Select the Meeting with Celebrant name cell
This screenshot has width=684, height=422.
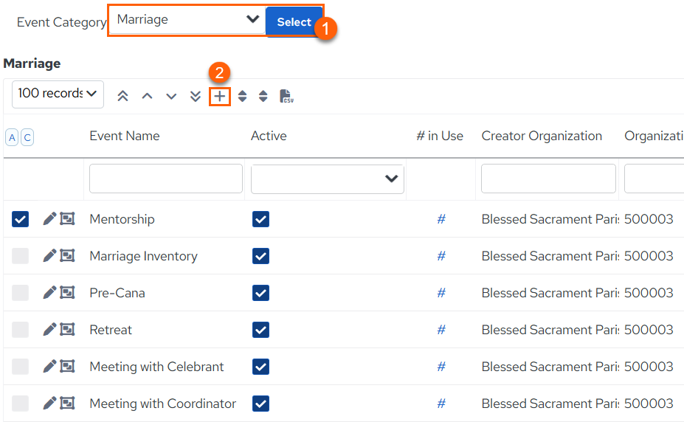pos(156,367)
